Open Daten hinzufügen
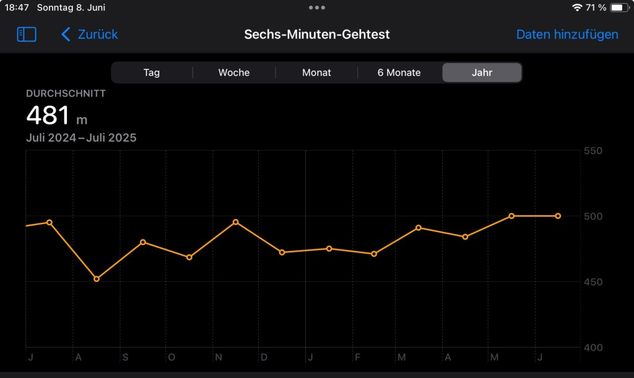The width and height of the screenshot is (634, 378). 567,35
